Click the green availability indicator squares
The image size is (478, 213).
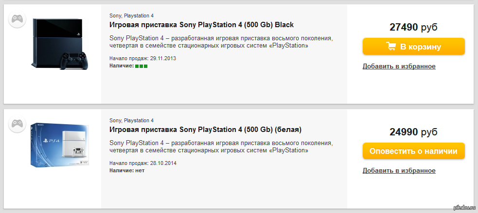tap(141, 66)
